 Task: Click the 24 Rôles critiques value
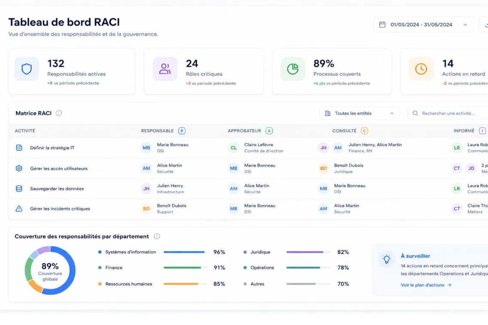192,63
